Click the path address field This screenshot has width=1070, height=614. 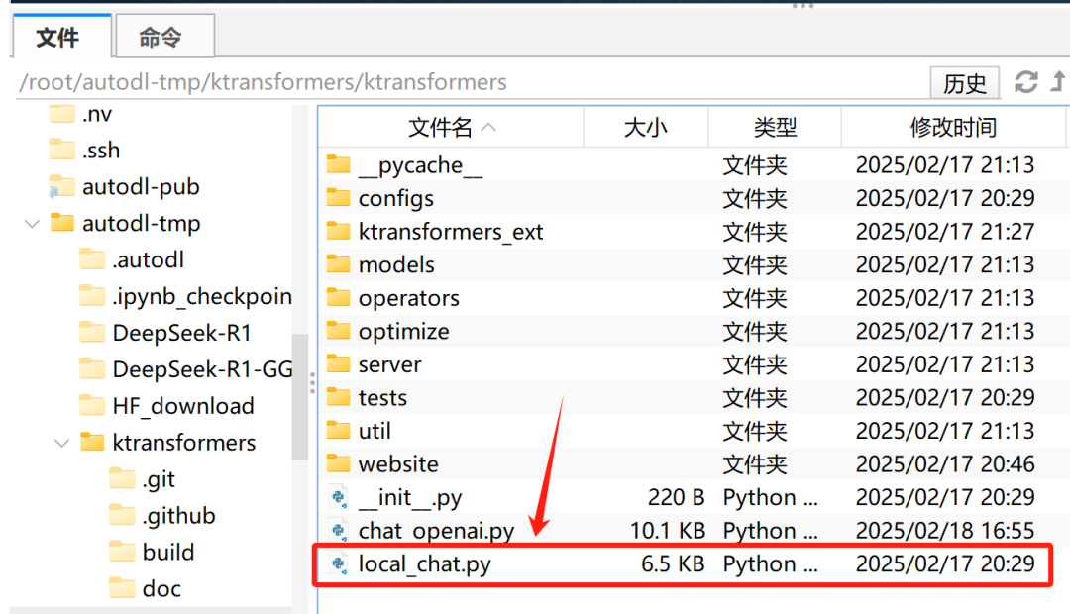466,82
